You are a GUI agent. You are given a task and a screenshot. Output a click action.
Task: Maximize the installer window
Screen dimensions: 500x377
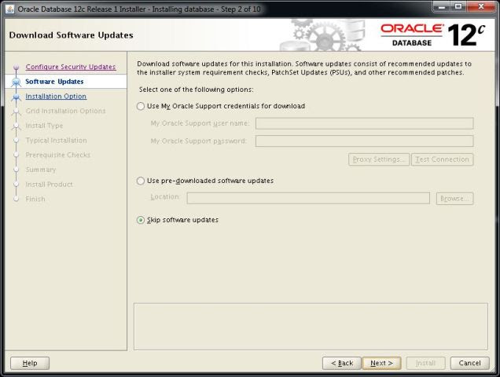click(x=458, y=7)
